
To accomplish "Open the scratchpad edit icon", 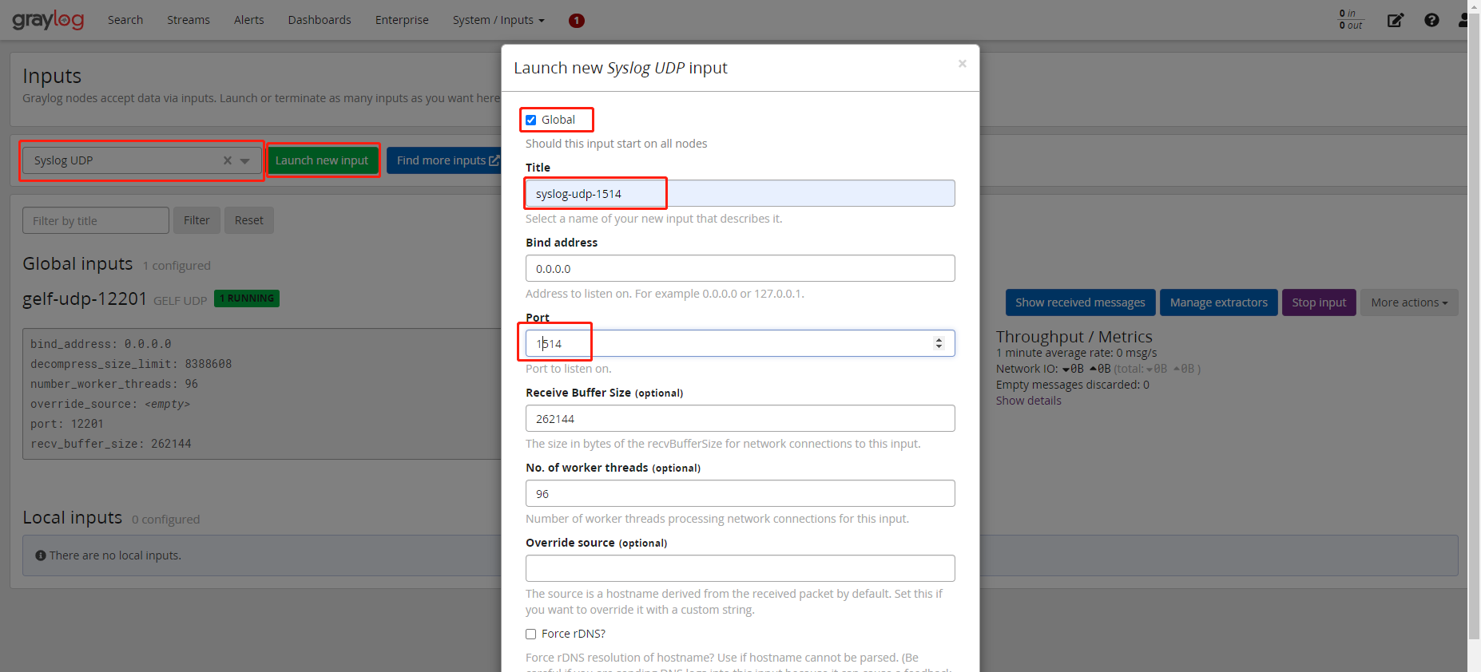I will pyautogui.click(x=1396, y=20).
